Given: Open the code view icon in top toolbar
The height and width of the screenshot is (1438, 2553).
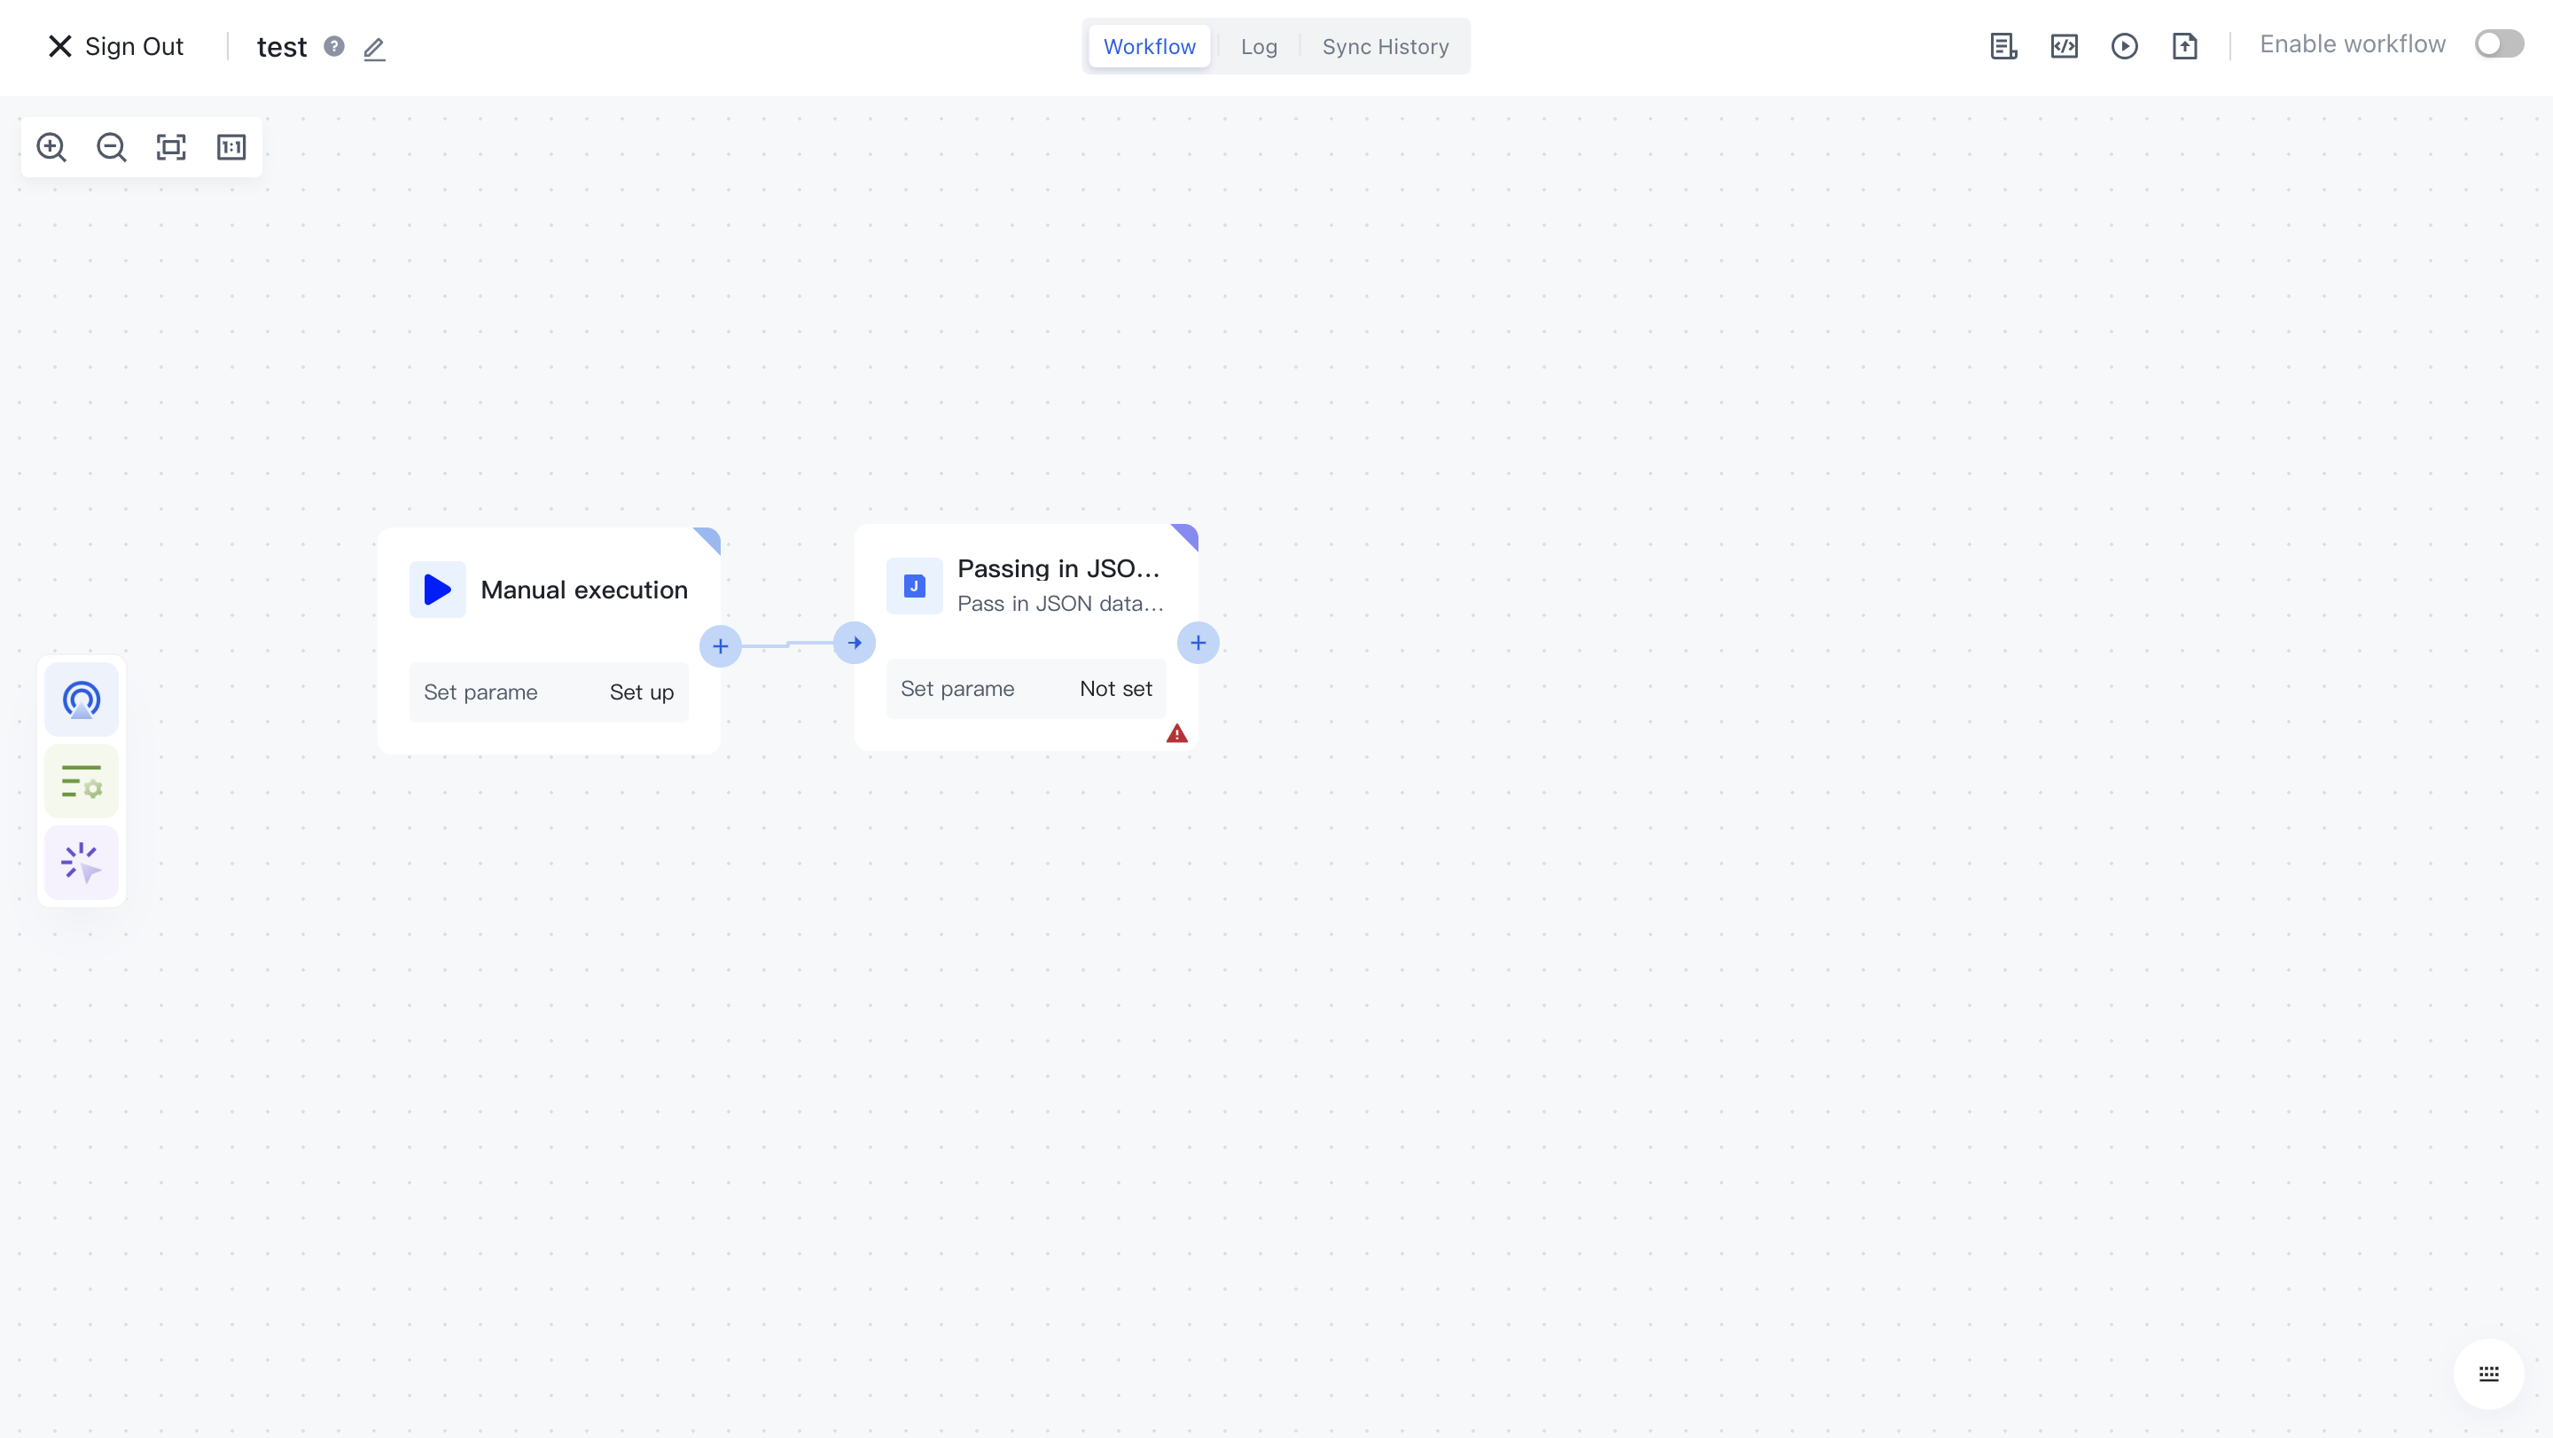Looking at the screenshot, I should [x=2065, y=45].
